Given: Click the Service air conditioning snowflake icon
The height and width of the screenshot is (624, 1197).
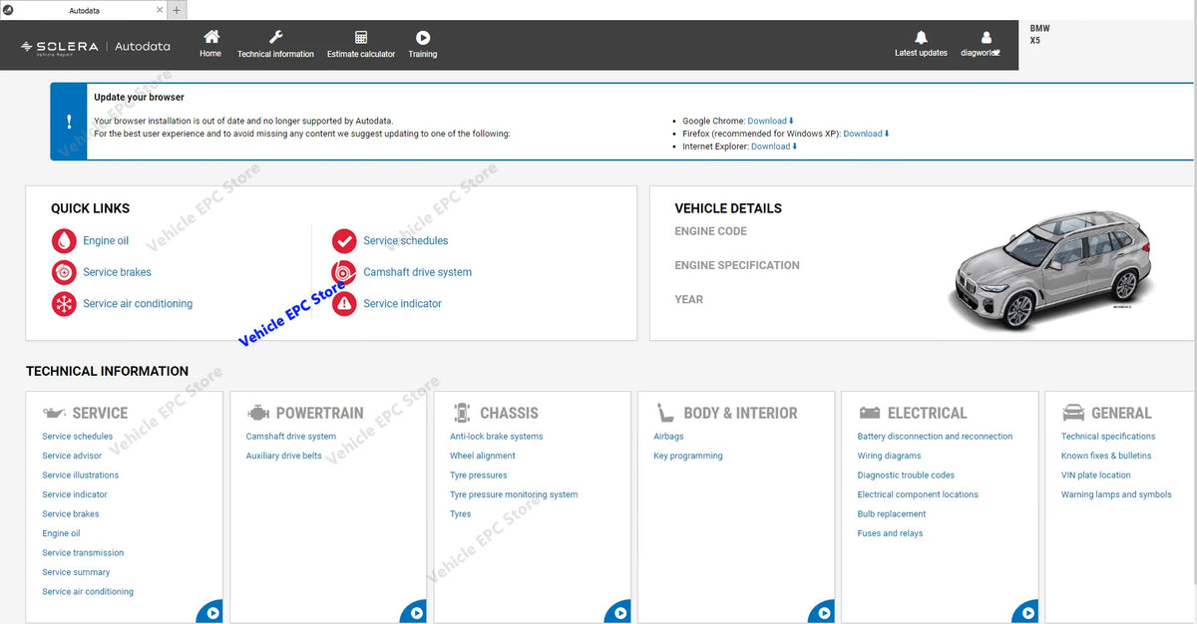Looking at the screenshot, I should tap(64, 304).
